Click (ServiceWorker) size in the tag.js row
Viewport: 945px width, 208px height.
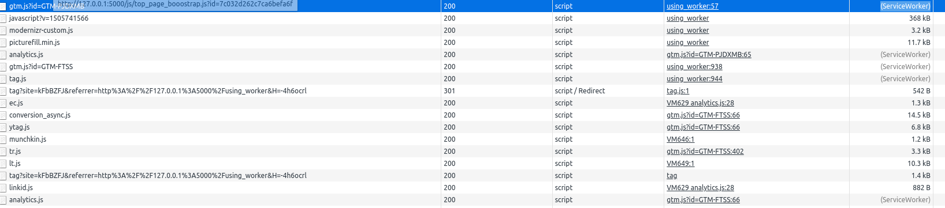click(905, 79)
